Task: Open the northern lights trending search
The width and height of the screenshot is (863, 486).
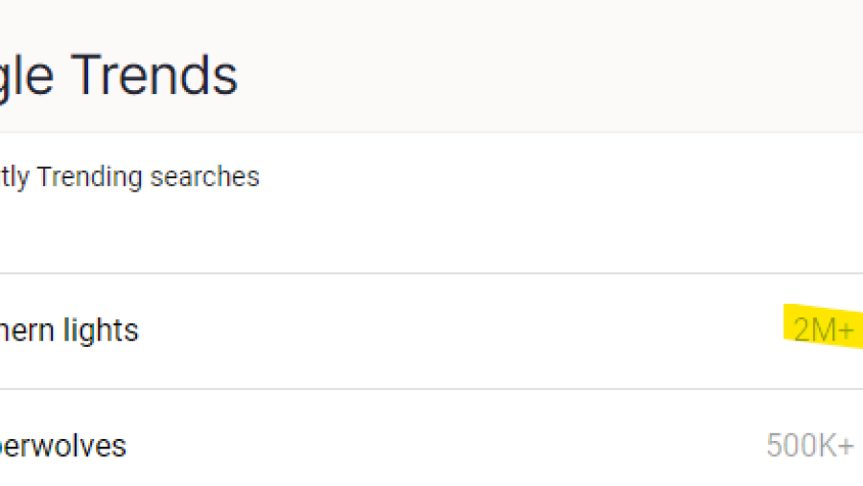Action: [x=69, y=331]
